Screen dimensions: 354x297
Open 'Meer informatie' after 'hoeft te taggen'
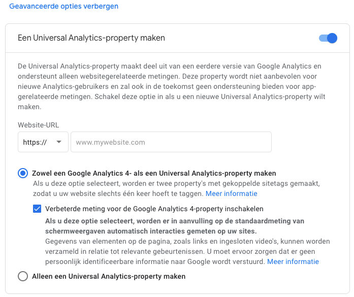231,193
